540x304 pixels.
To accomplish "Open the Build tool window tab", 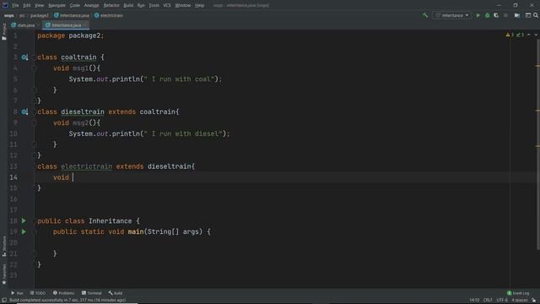I will [x=116, y=293].
